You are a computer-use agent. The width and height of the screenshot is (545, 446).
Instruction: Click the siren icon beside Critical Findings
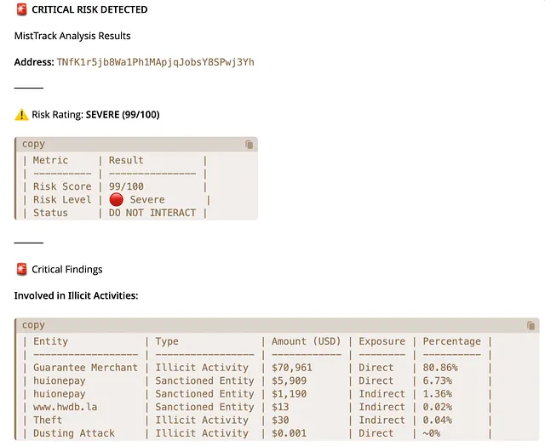pos(22,269)
